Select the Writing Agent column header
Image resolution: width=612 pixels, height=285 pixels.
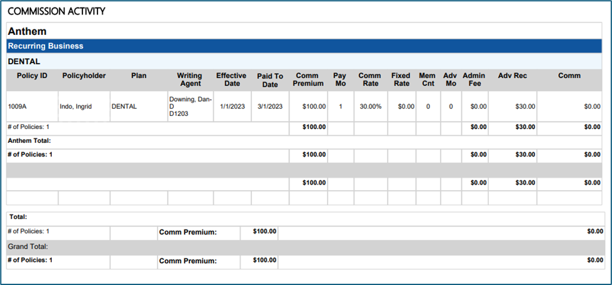[189, 80]
